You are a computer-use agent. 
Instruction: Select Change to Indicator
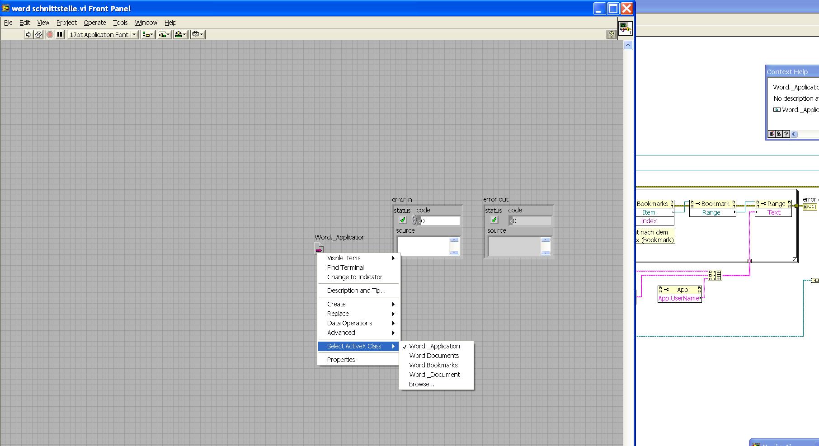(x=358, y=277)
